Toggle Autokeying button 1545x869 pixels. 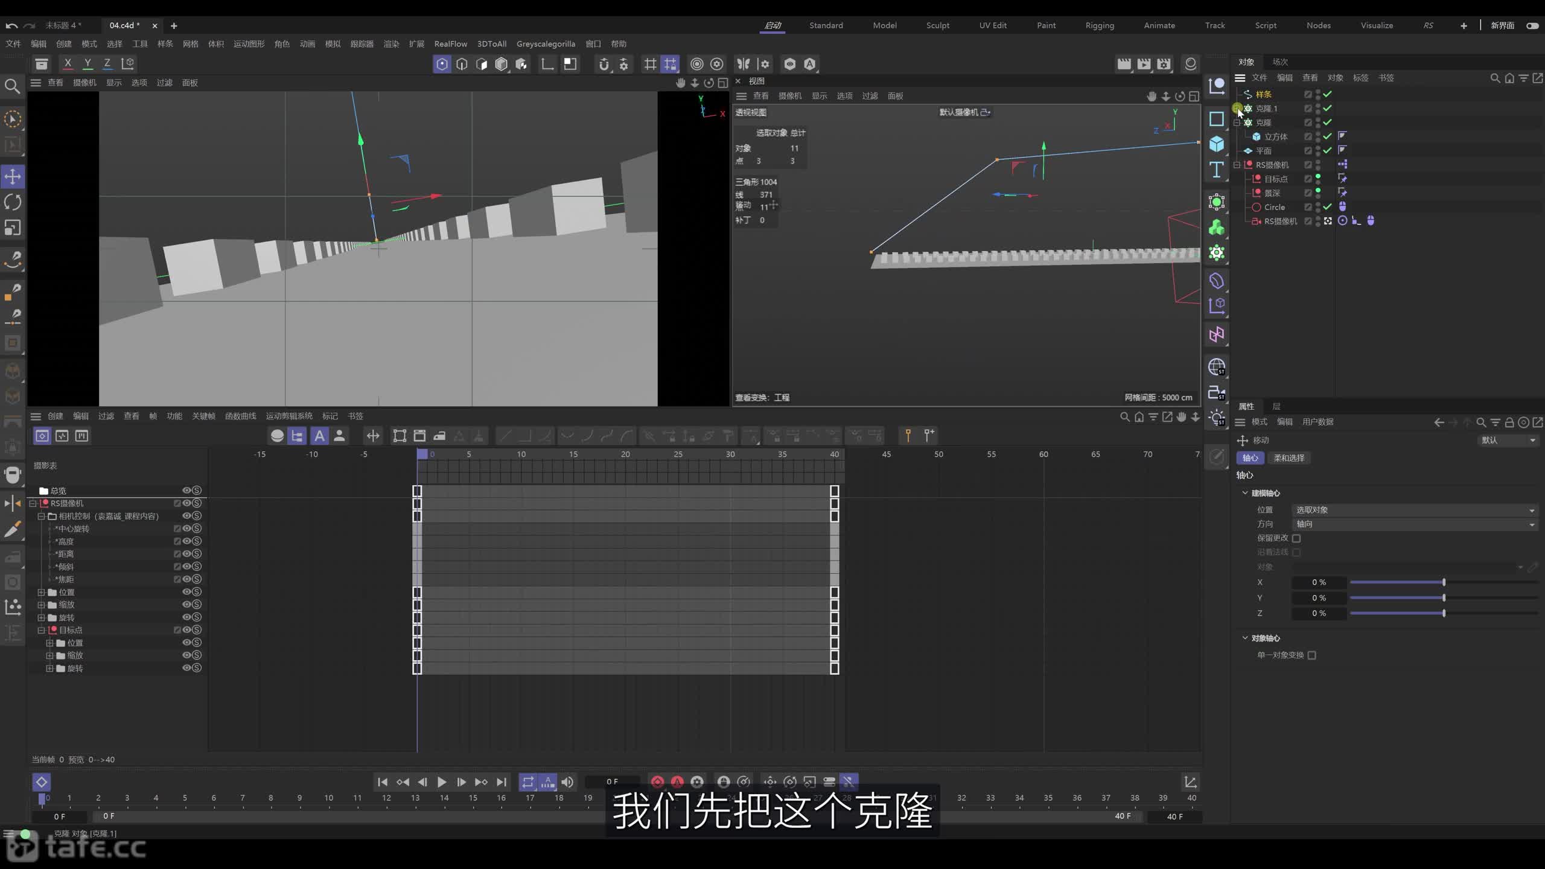pos(677,782)
